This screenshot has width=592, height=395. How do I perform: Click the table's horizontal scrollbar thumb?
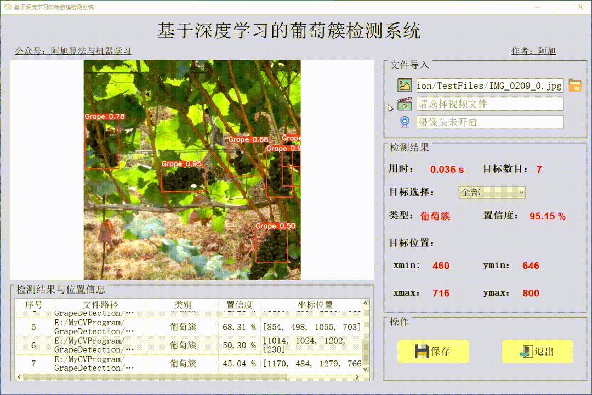point(155,376)
